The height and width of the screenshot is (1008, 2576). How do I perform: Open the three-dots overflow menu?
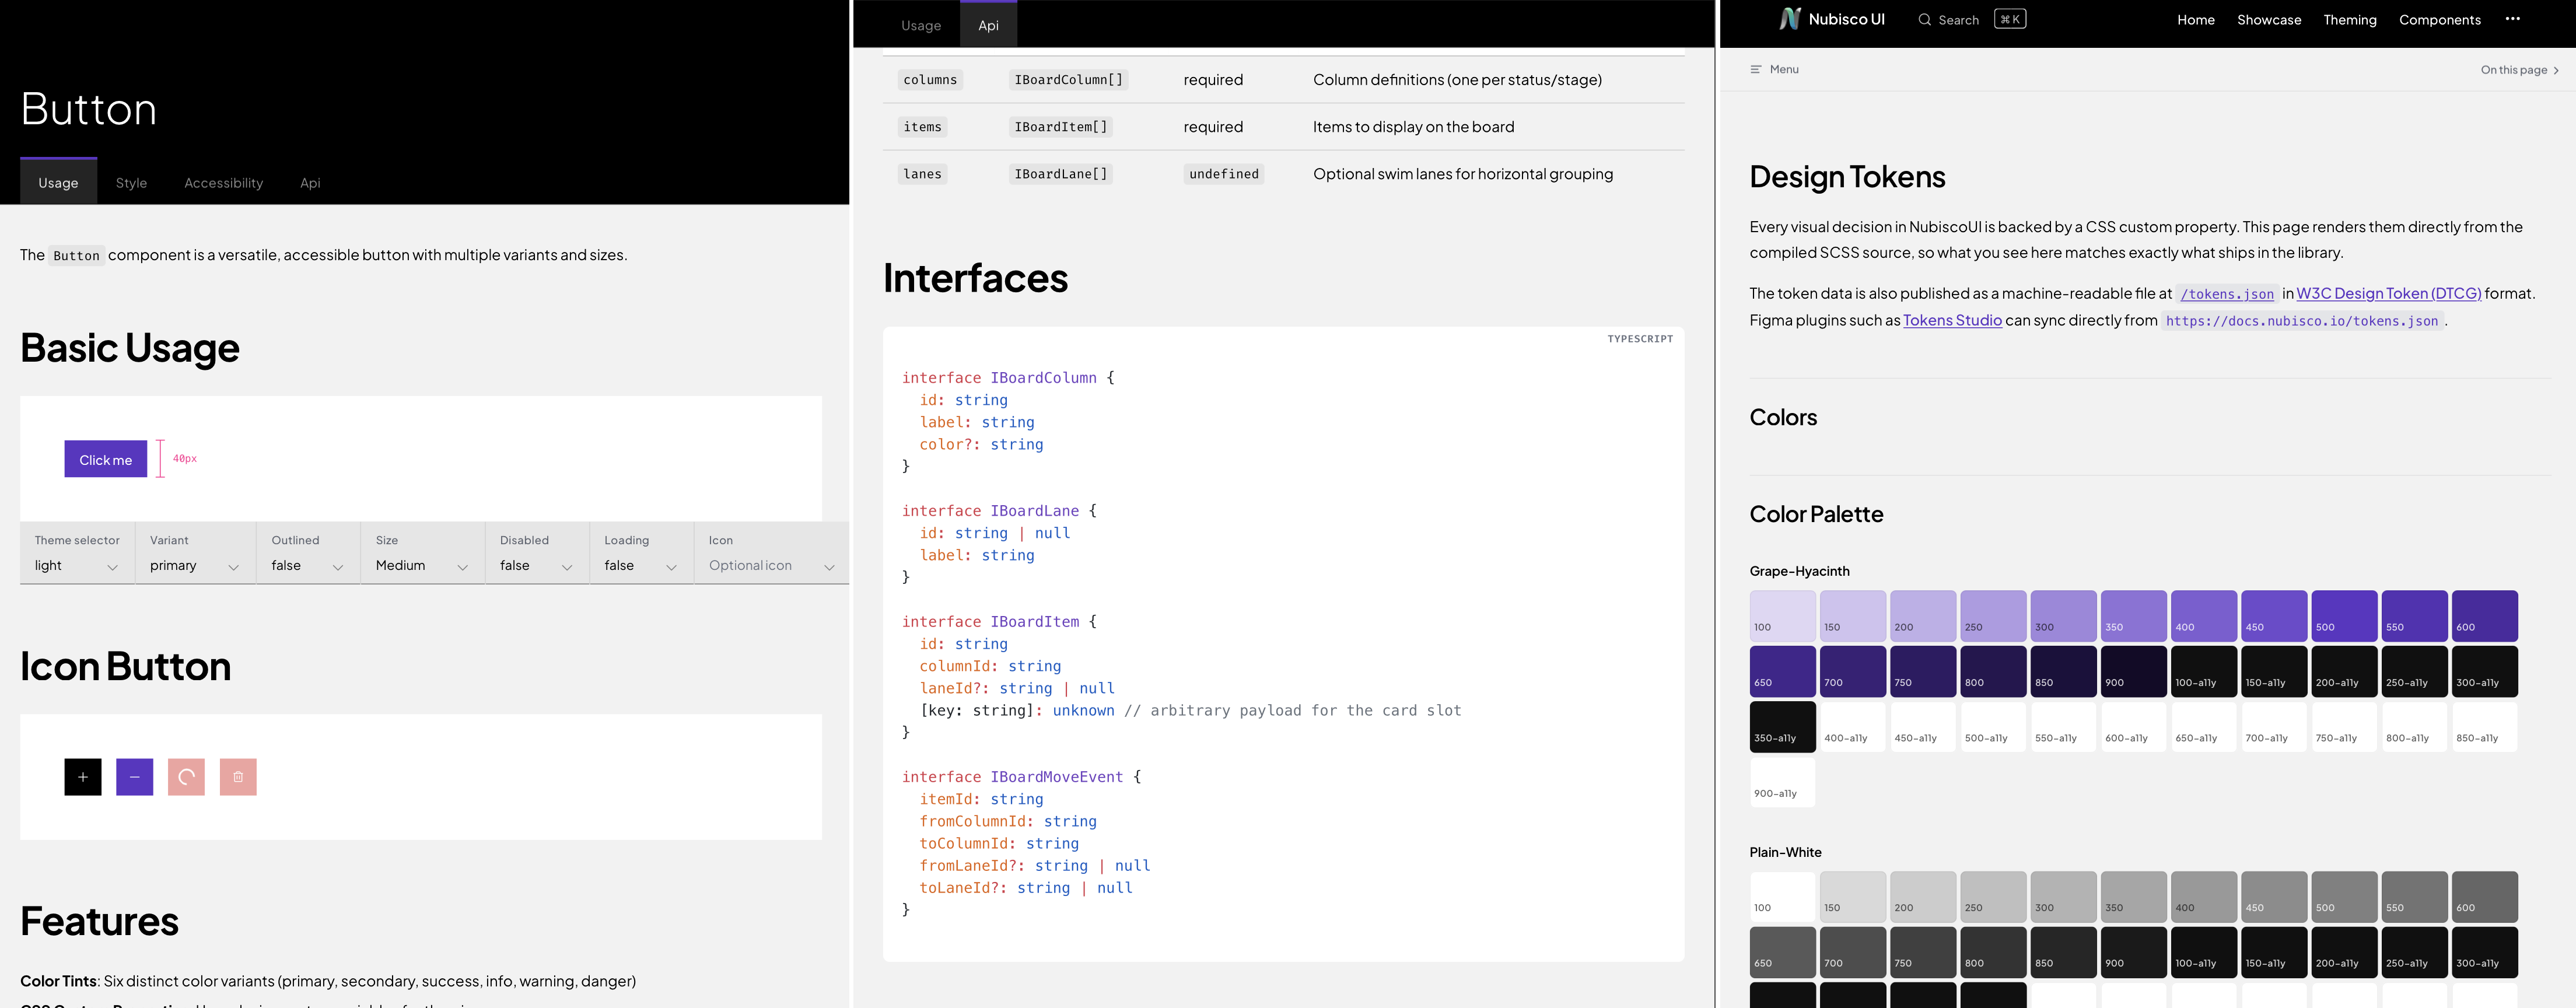point(2512,19)
